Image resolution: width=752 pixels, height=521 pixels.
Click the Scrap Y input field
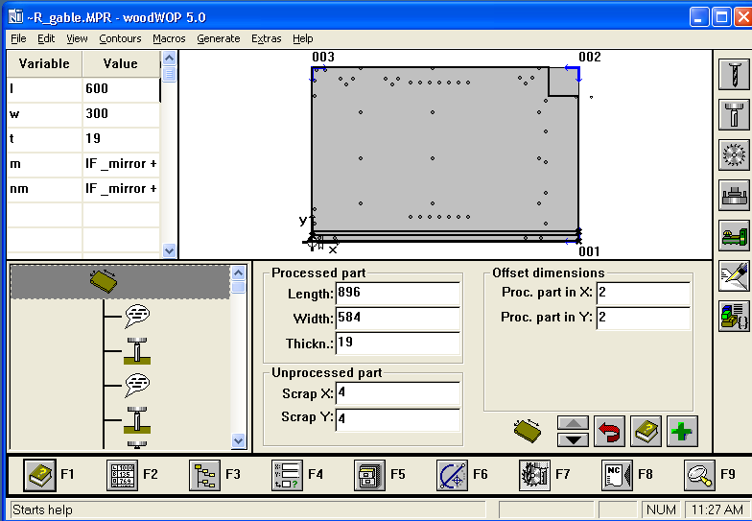click(397, 418)
